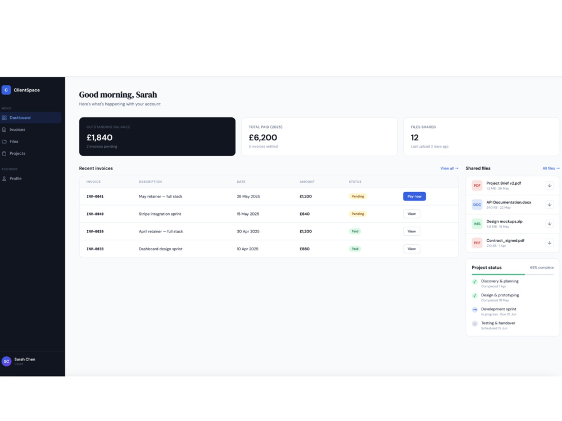Screen dimensions: 562x421
Task: Click the Outstanding Balance £1,840 card
Action: (x=157, y=136)
